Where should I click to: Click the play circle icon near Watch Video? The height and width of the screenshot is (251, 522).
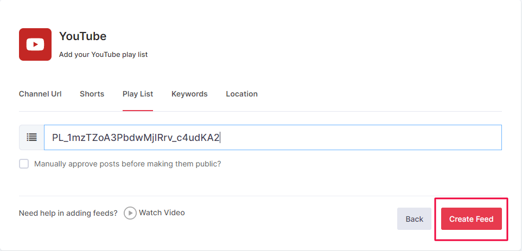(130, 213)
